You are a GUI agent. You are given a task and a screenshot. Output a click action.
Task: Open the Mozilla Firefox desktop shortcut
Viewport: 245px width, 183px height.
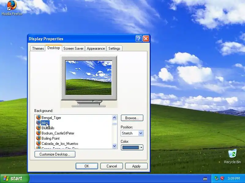click(x=12, y=8)
